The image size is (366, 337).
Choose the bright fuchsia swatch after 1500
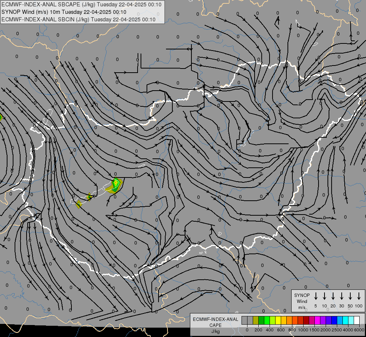(x=317, y=320)
